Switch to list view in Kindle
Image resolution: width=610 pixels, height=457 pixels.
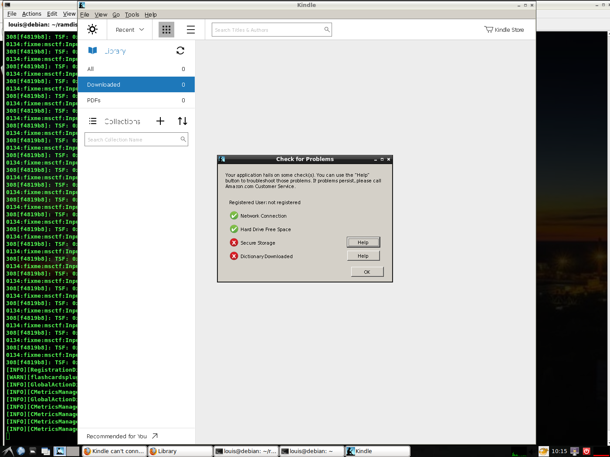pyautogui.click(x=191, y=30)
